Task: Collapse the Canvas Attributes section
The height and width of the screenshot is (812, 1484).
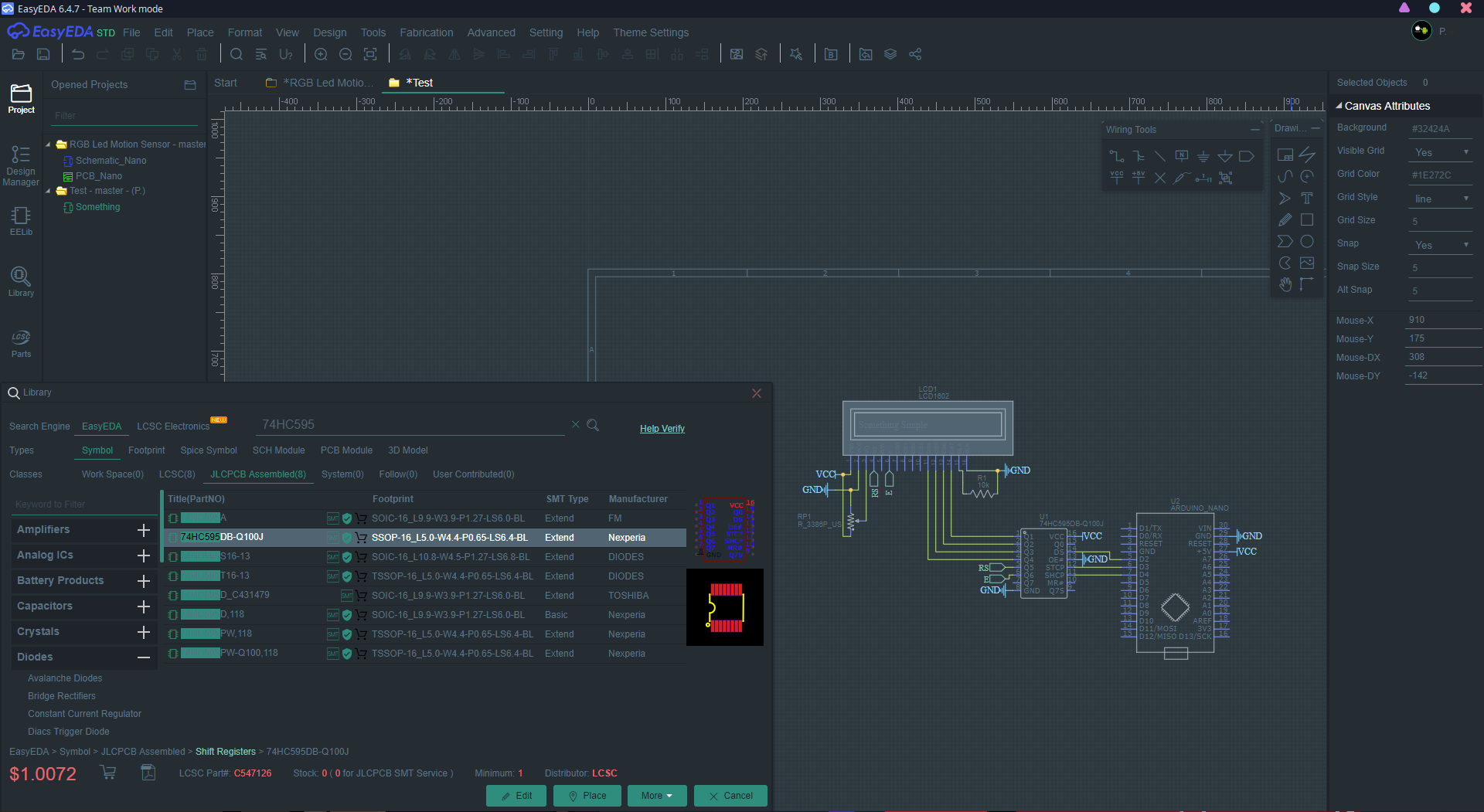Action: pos(1339,106)
